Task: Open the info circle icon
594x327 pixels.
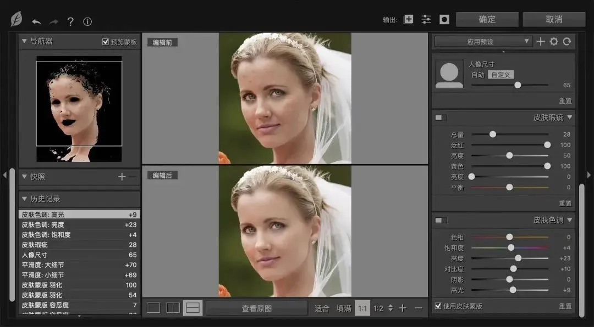Action: point(87,21)
